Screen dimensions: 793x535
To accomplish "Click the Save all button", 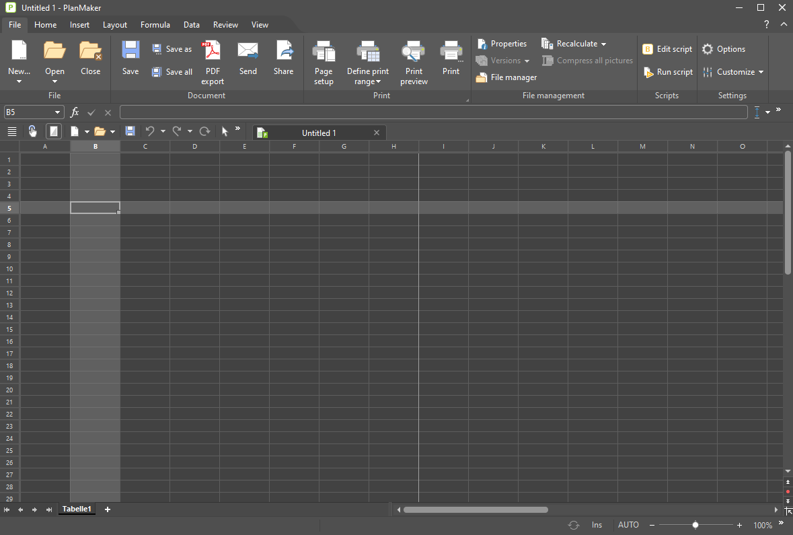I will 172,72.
